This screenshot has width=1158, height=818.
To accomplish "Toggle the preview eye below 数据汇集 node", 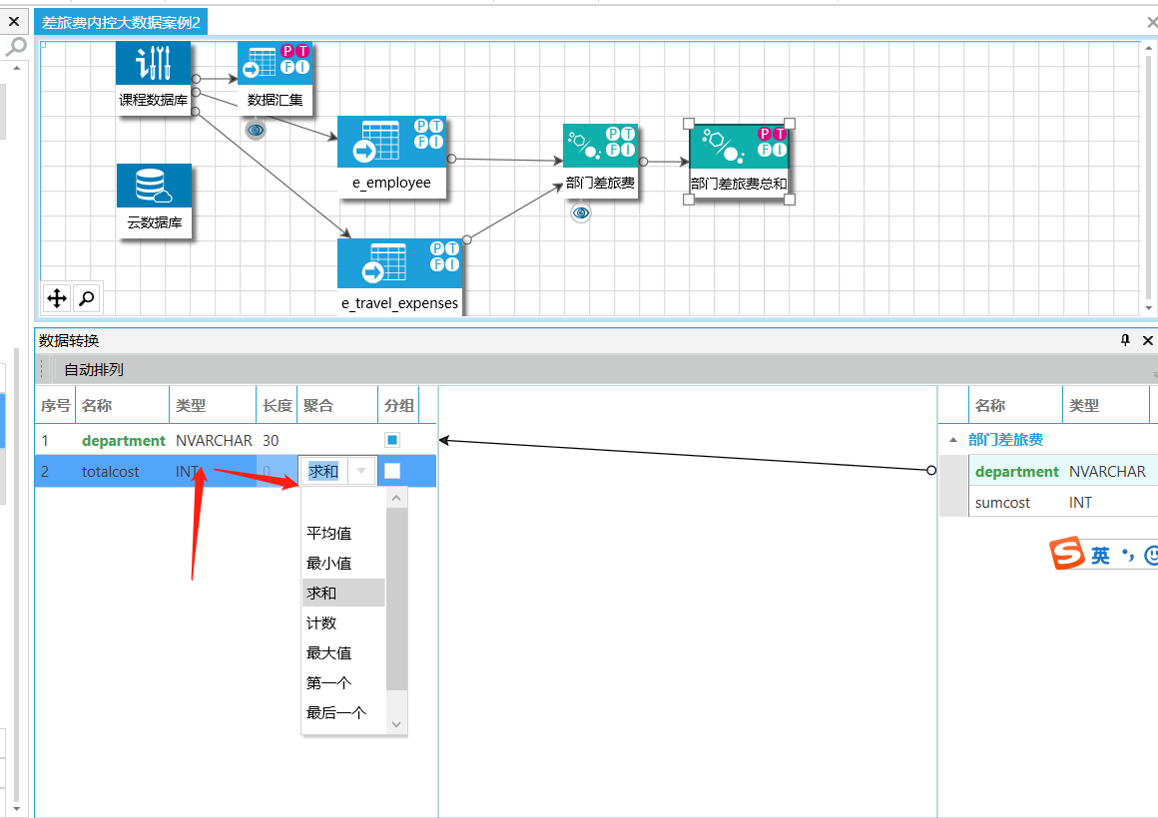I will pos(255,130).
